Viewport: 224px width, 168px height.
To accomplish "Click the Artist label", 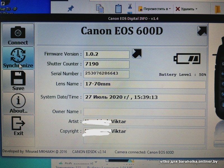I will [75, 122].
